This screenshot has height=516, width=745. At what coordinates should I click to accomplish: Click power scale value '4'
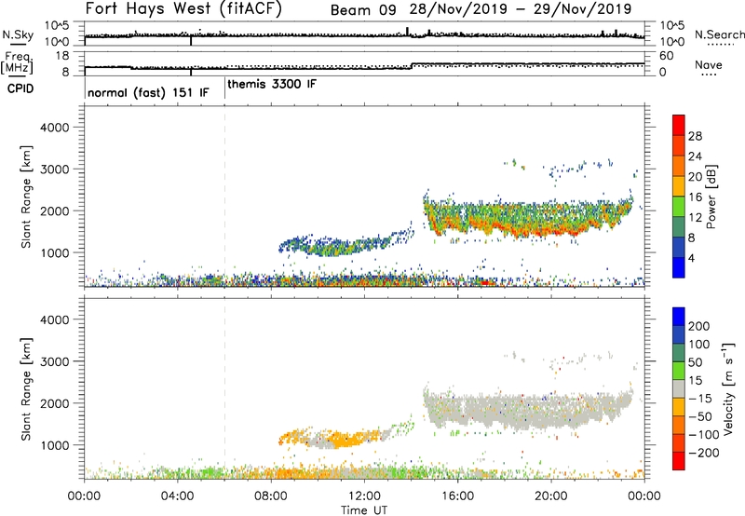[691, 258]
